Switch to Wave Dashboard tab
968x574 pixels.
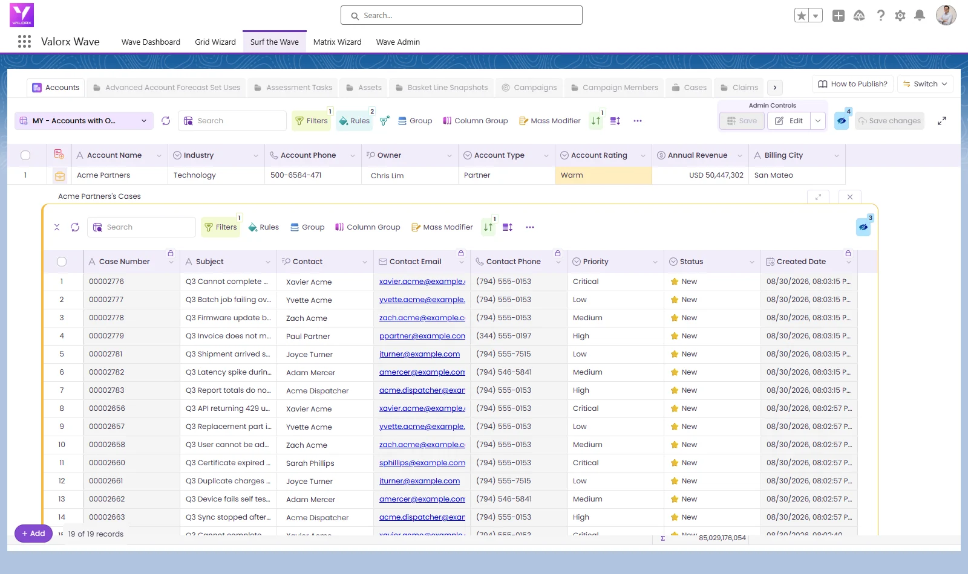[151, 42]
